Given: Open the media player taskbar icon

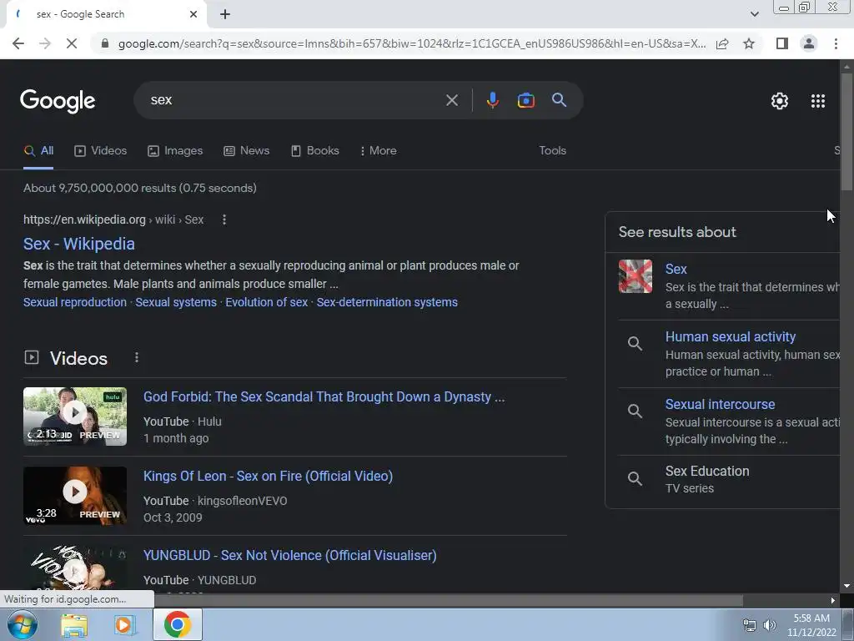Looking at the screenshot, I should (x=123, y=625).
